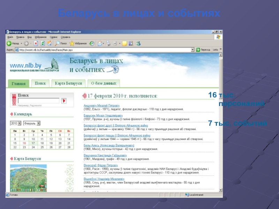Screen dimensions: 279x209
Task: Open link Беларускі фронт першы
Action: coord(117,136)
